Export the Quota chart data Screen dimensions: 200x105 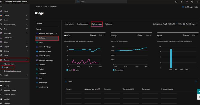(x=186, y=35)
